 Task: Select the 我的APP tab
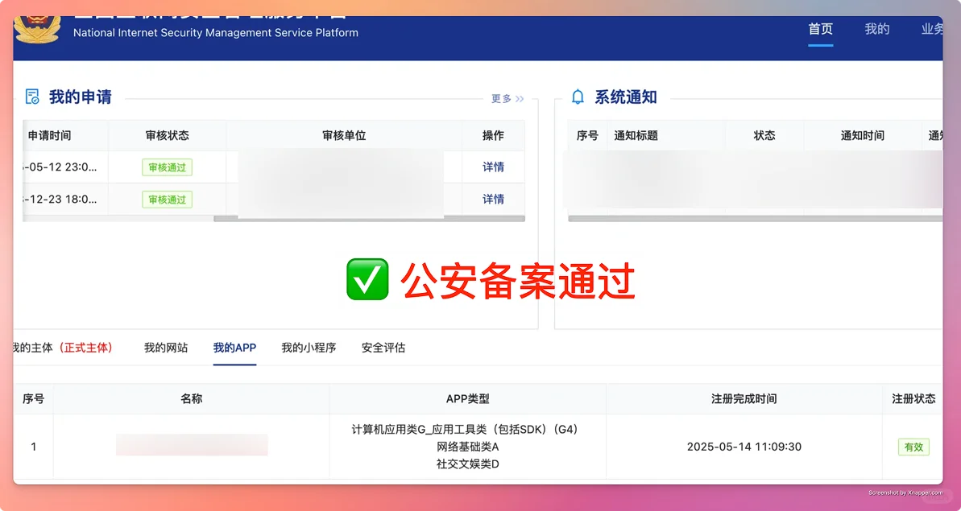[234, 348]
